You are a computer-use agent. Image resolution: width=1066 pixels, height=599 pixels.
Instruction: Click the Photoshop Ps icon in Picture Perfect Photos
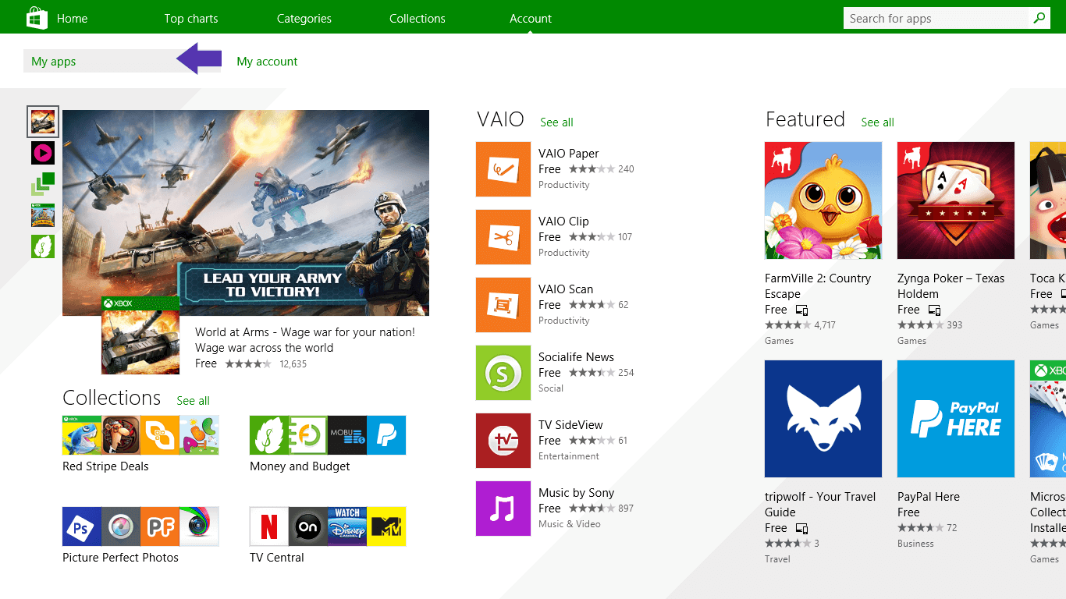click(x=82, y=526)
